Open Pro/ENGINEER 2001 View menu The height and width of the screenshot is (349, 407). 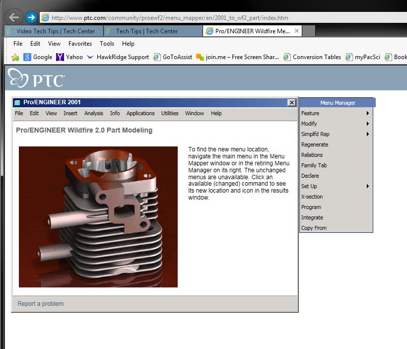[x=51, y=113]
